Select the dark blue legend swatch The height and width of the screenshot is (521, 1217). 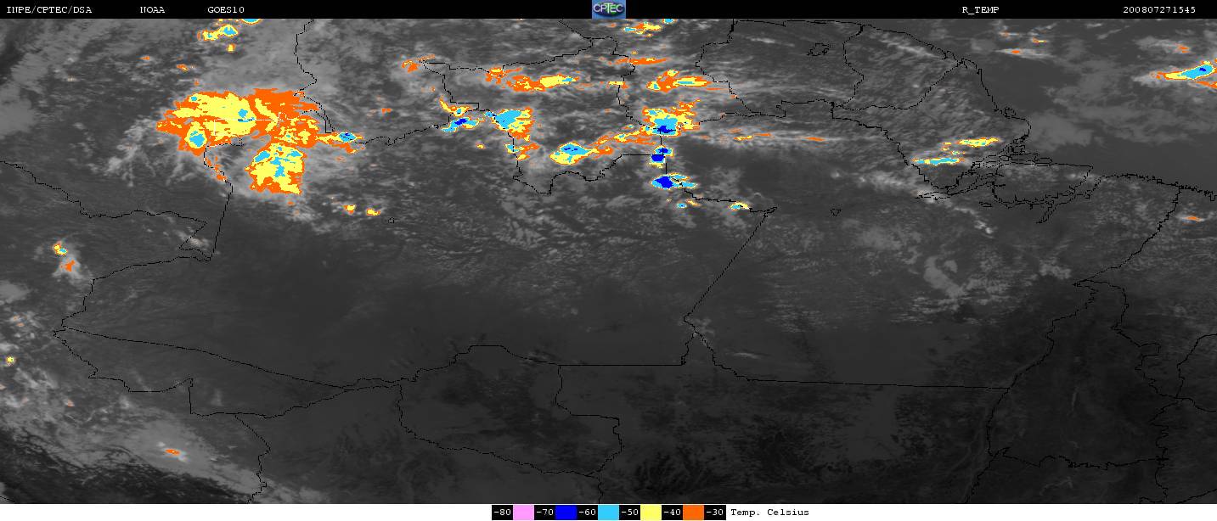(x=566, y=513)
